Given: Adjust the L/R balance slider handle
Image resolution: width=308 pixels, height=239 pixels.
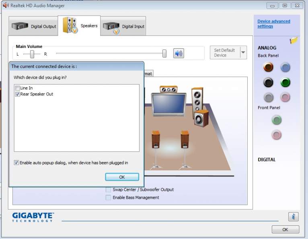Looking at the screenshot, I should coord(32,54).
